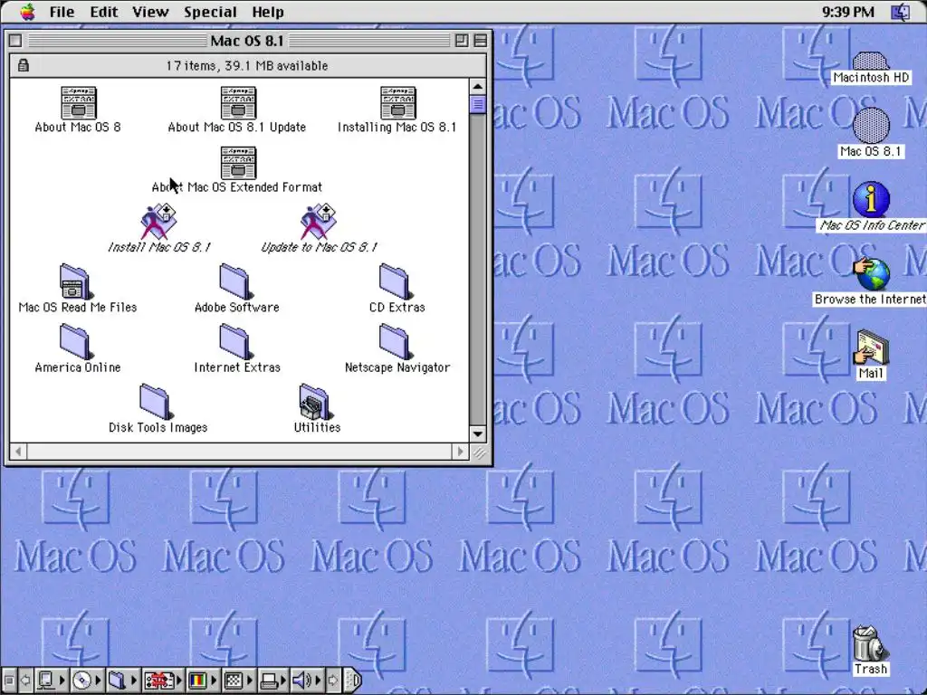Image resolution: width=927 pixels, height=695 pixels.
Task: Select About Mac OS Extended Format document icon
Action: (238, 163)
